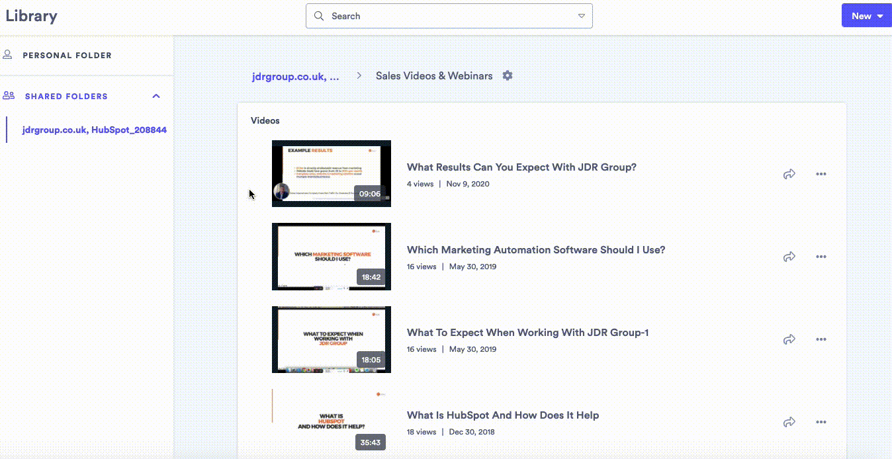Share the What Results Can You Expect video
Screen dimensions: 892x459
(789, 174)
